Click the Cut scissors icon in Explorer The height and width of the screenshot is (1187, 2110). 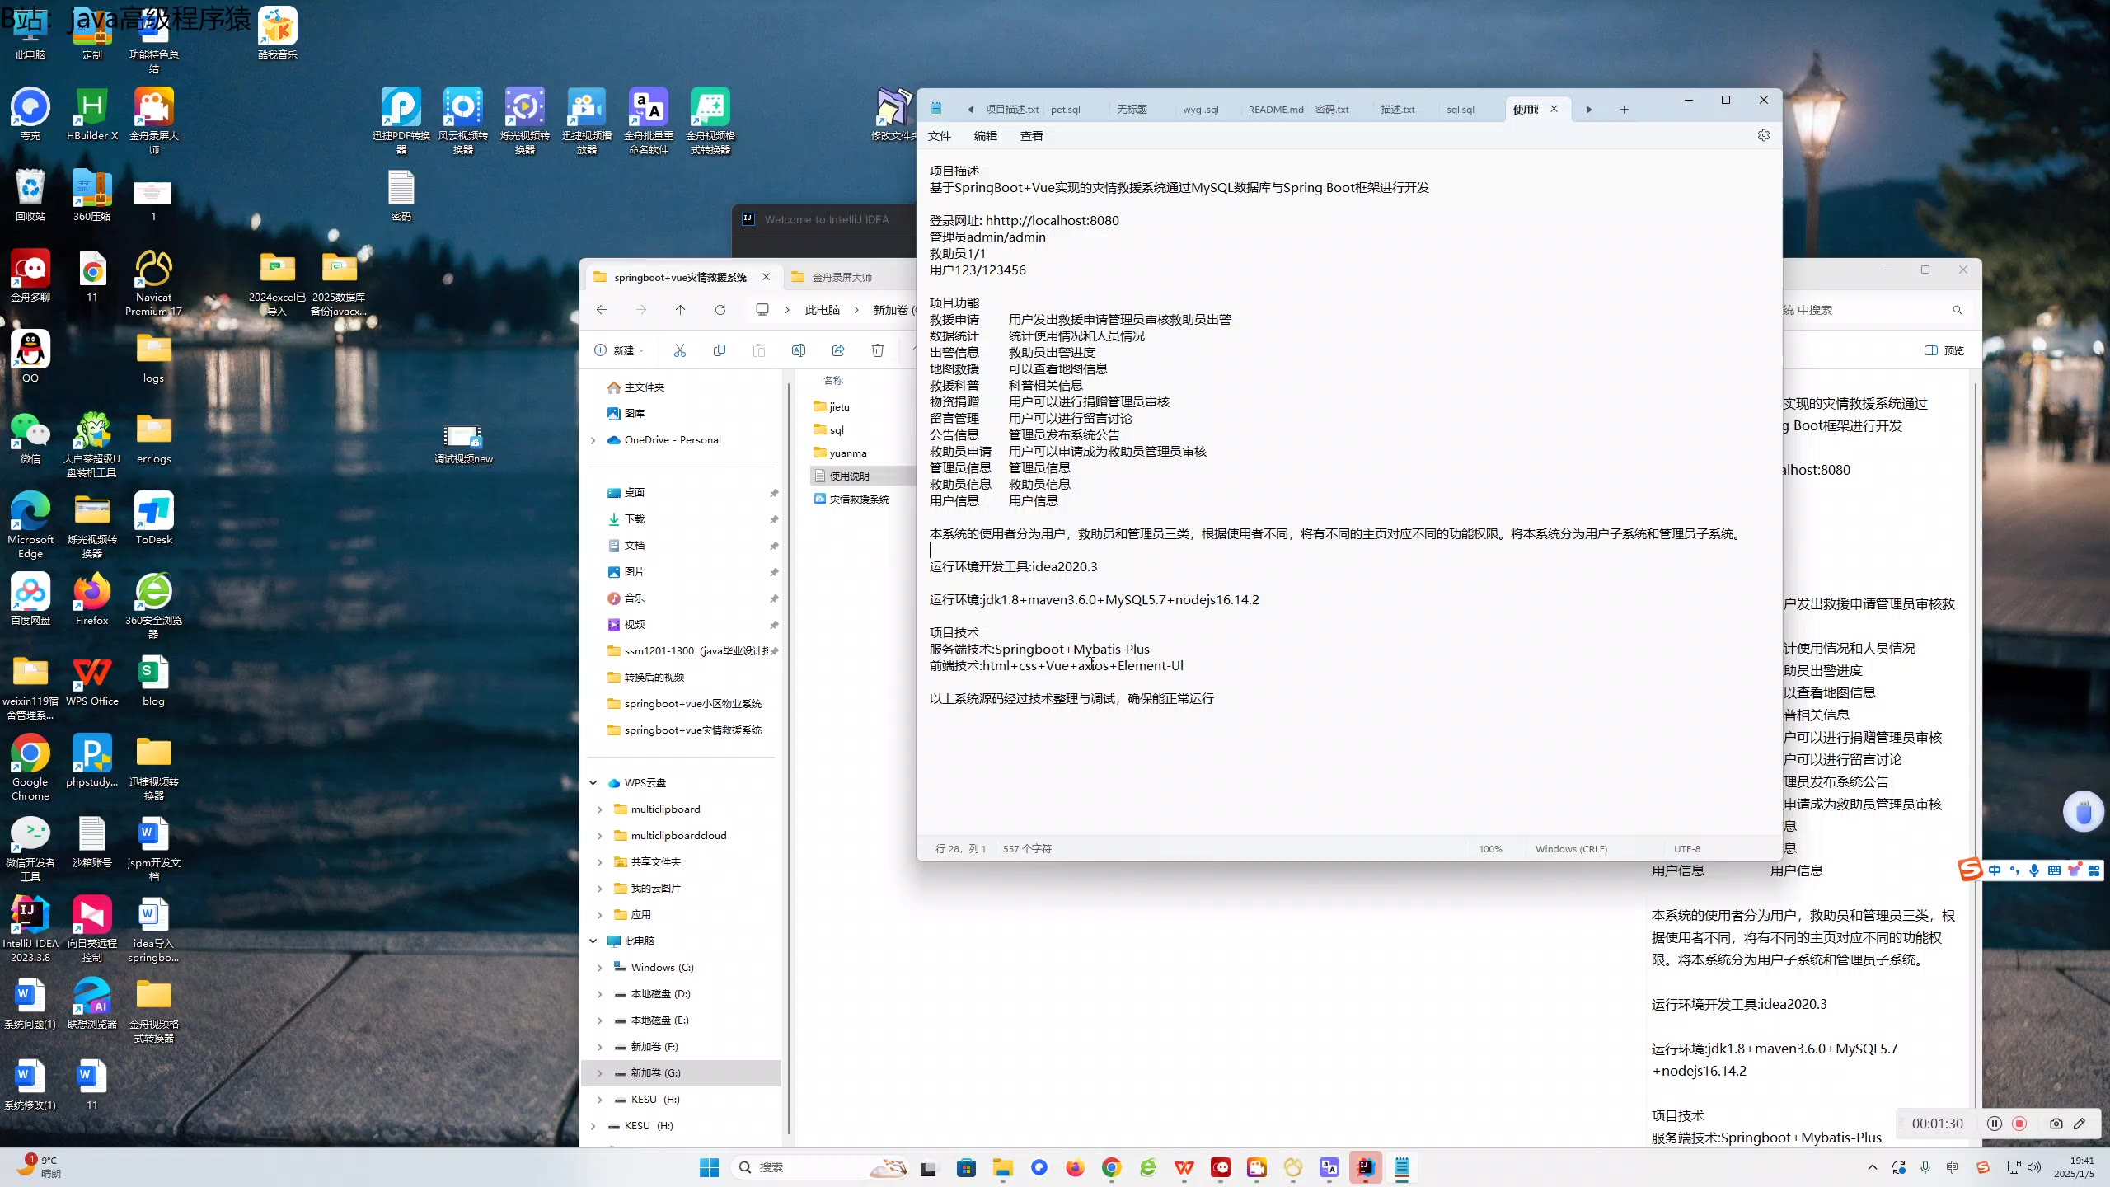coord(679,350)
